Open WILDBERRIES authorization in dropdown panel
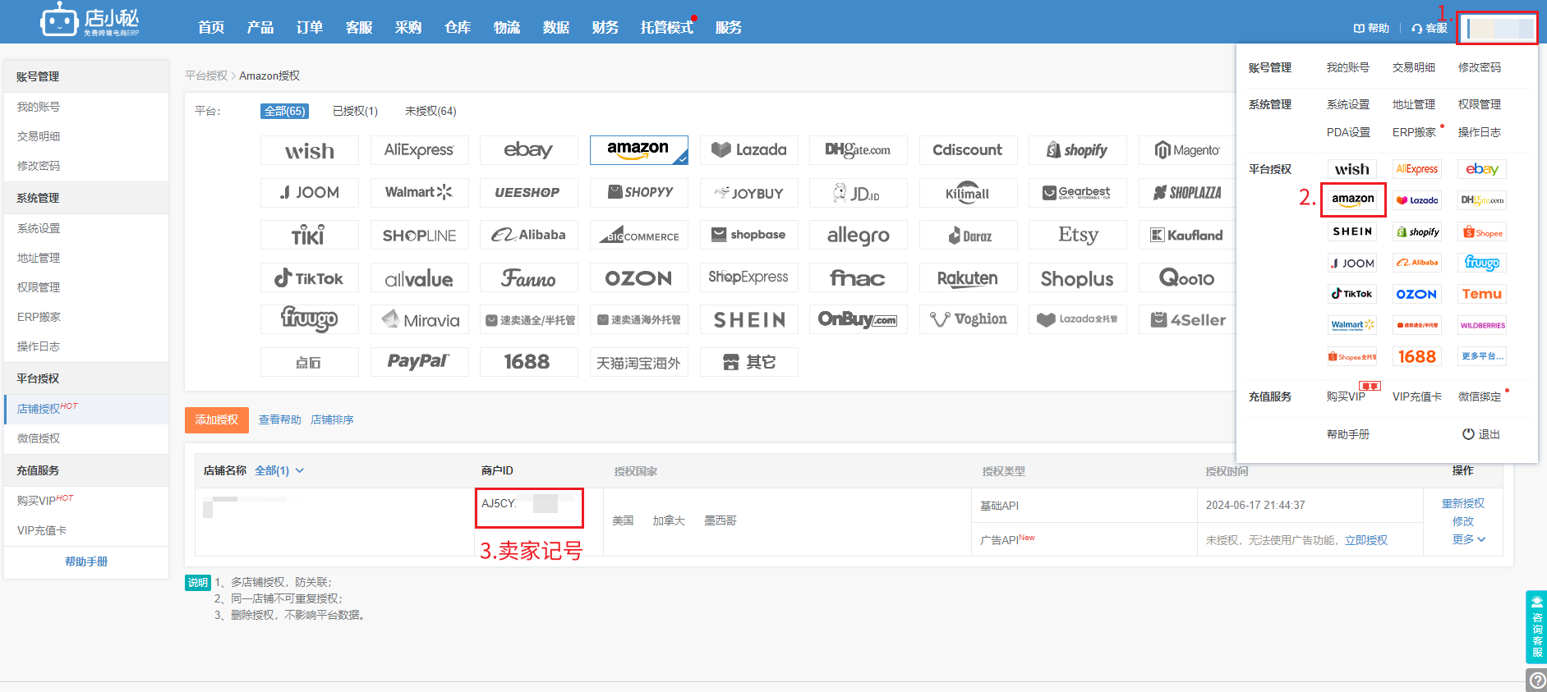Image resolution: width=1547 pixels, height=692 pixels. click(x=1482, y=325)
